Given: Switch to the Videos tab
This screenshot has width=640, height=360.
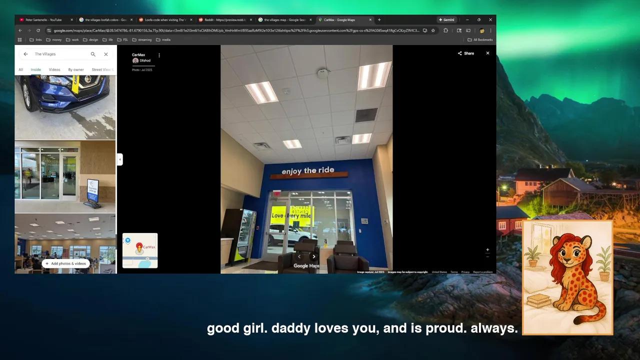Looking at the screenshot, I should (54, 69).
